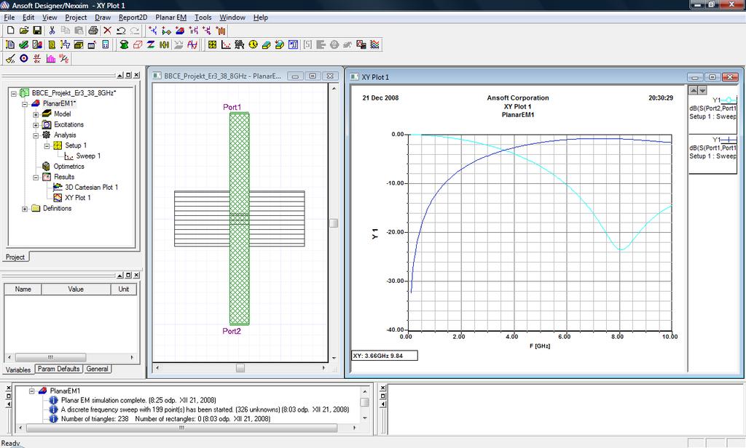Switch to the Param Defaults tab
The image size is (746, 448).
point(58,369)
